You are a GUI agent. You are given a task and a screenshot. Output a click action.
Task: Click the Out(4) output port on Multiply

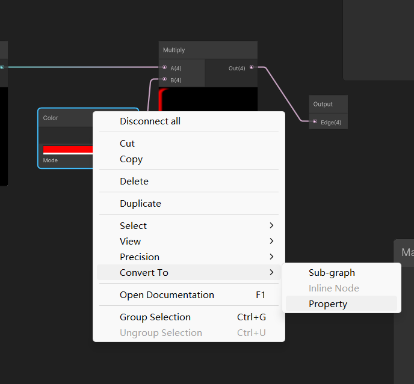coord(252,67)
